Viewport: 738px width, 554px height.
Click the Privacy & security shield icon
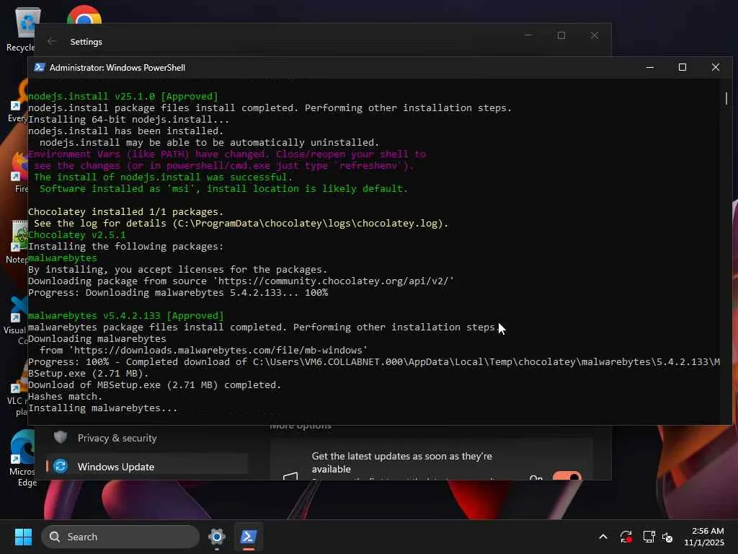(61, 438)
